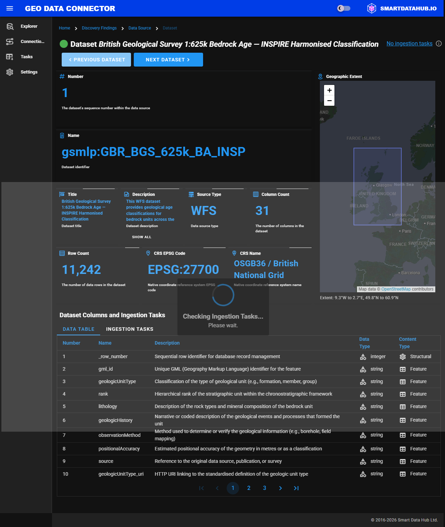Image resolution: width=445 pixels, height=527 pixels.
Task: Click the gml_id row name
Action: click(x=106, y=369)
